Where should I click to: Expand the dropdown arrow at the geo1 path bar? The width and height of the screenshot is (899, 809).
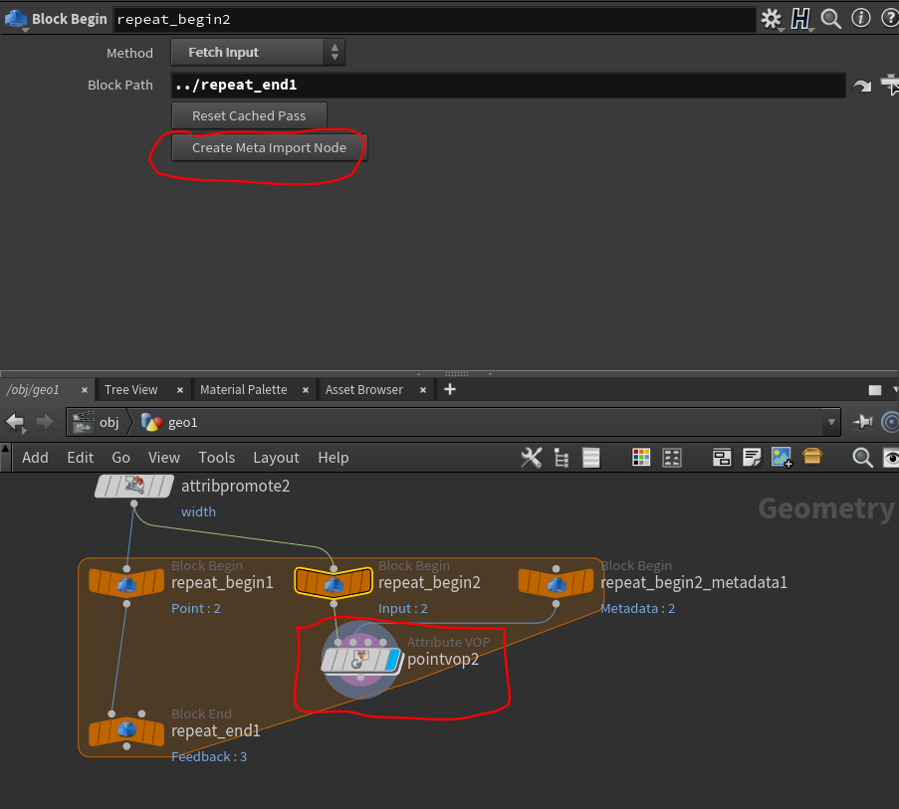[831, 422]
